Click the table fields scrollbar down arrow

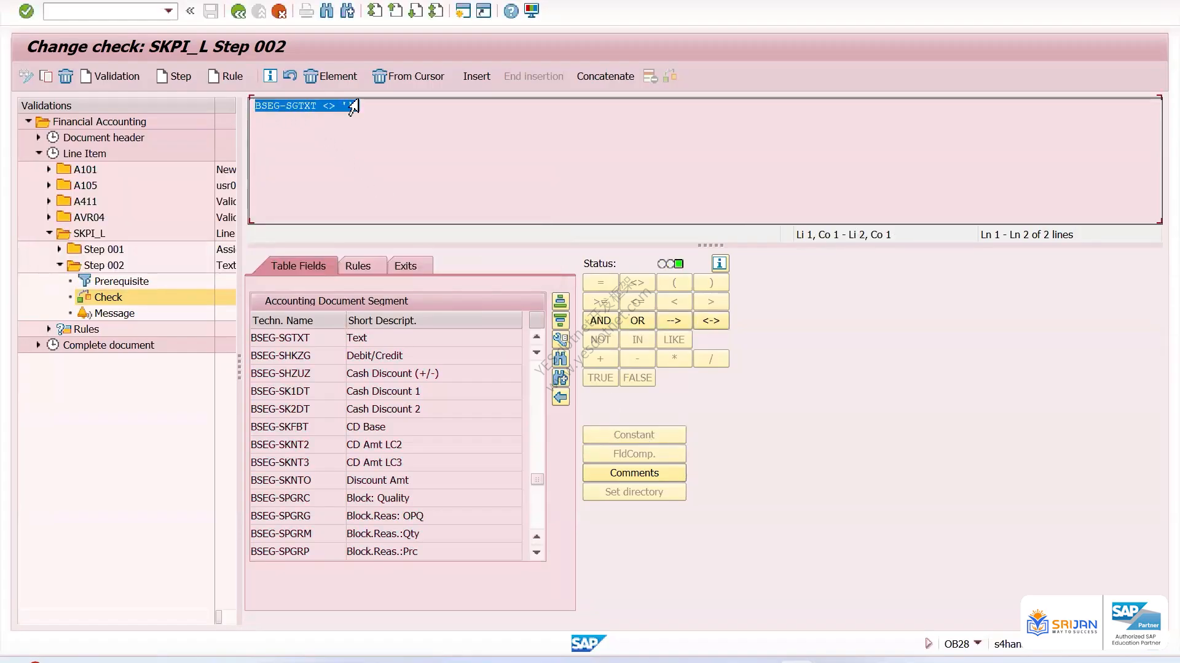[537, 552]
